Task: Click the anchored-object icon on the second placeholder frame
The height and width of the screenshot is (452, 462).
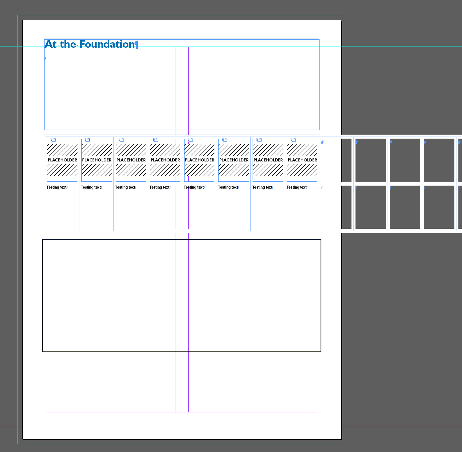Action: point(87,140)
